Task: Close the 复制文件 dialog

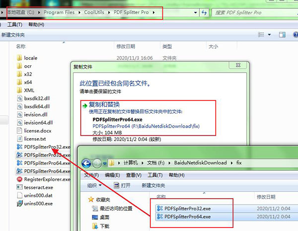Action: 238,65
